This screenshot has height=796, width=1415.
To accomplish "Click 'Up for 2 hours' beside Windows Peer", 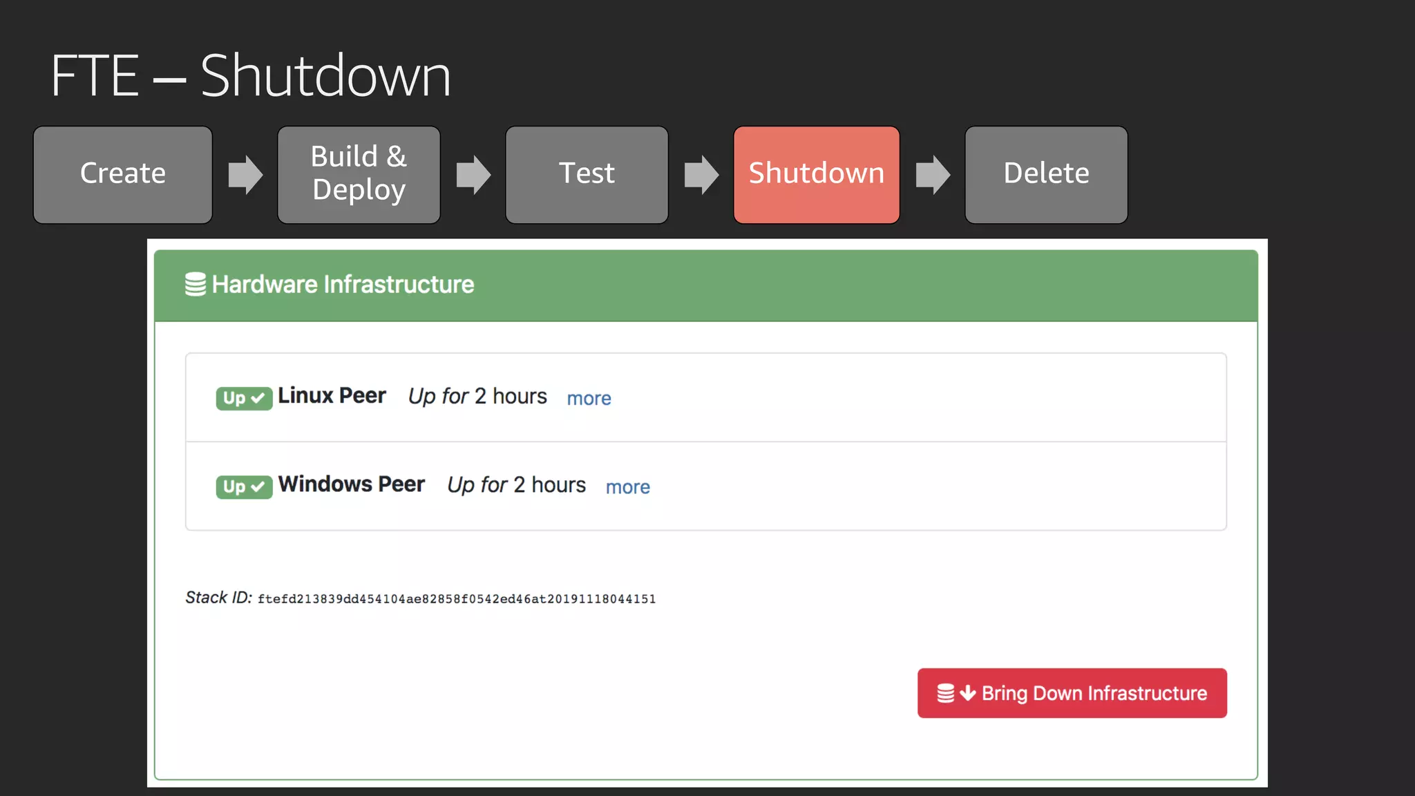I will point(516,485).
